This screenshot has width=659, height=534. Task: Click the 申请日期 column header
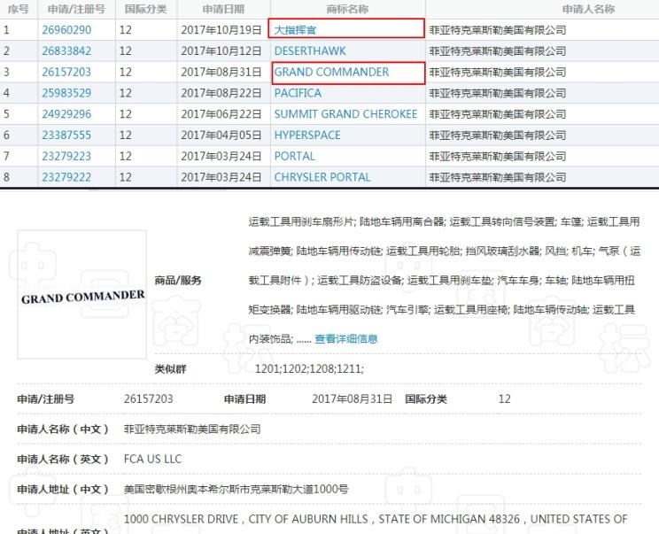(x=223, y=9)
